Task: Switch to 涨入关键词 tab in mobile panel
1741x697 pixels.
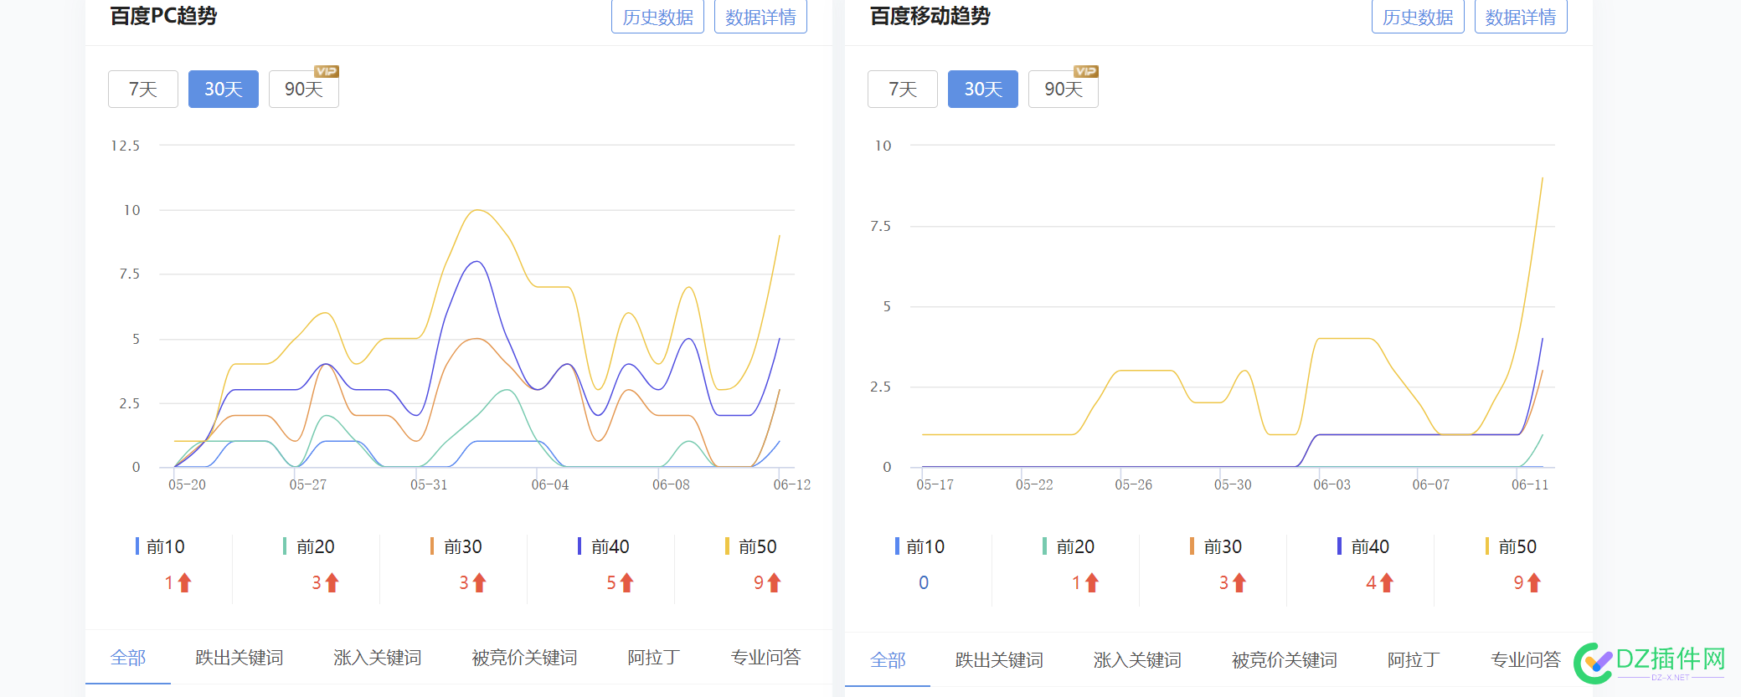Action: click(x=1138, y=660)
